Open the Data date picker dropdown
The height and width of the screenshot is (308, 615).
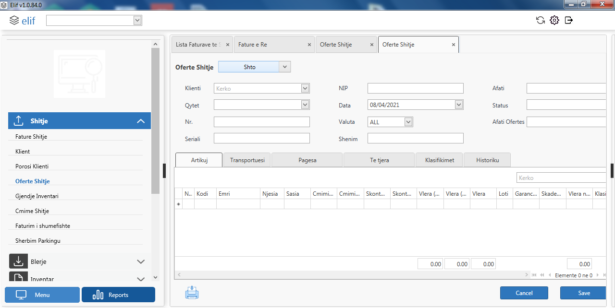pos(459,105)
